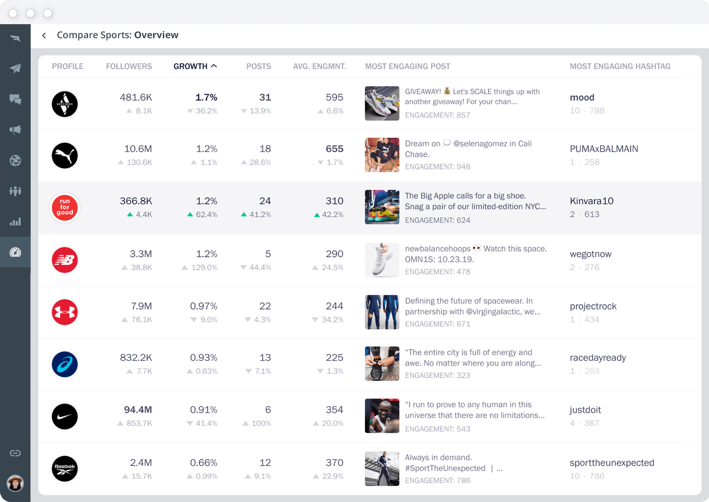Select the run for good profile logo

point(65,207)
